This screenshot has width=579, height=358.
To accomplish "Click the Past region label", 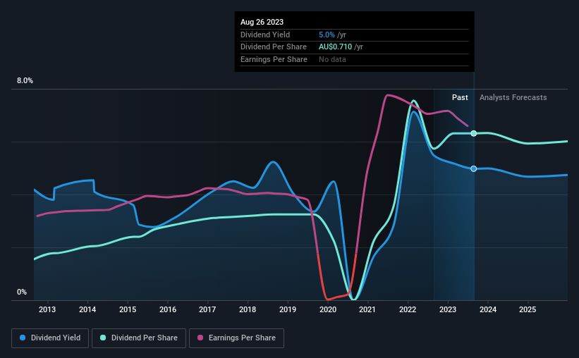I will tap(460, 97).
